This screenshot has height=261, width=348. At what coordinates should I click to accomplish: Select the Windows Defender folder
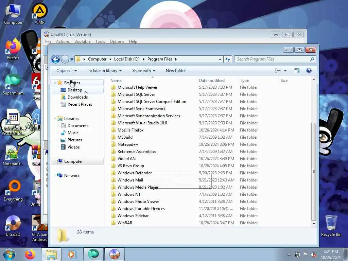pyautogui.click(x=135, y=173)
